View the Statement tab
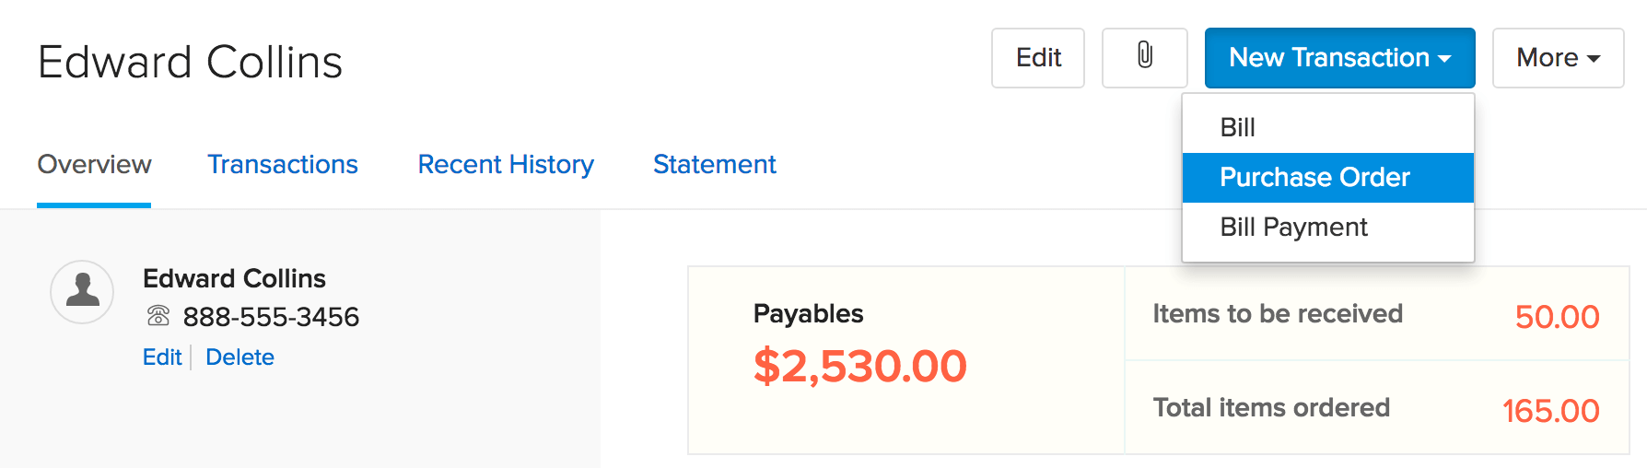The height and width of the screenshot is (468, 1647). pyautogui.click(x=714, y=164)
